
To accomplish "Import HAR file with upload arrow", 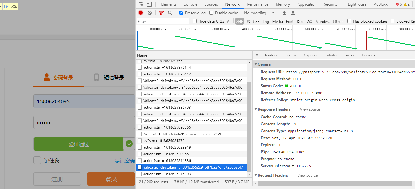I will 284,13.
